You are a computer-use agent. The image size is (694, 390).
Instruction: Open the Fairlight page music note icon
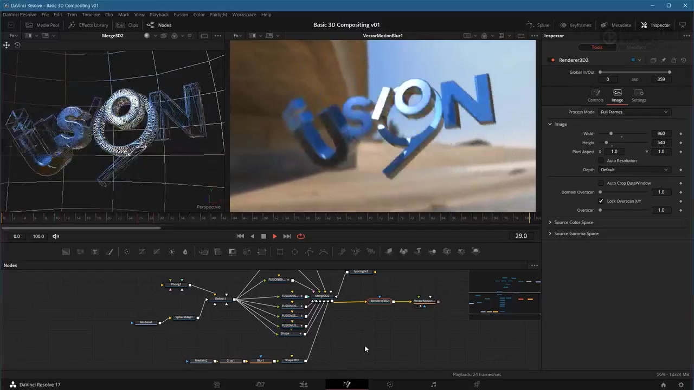[x=433, y=385]
